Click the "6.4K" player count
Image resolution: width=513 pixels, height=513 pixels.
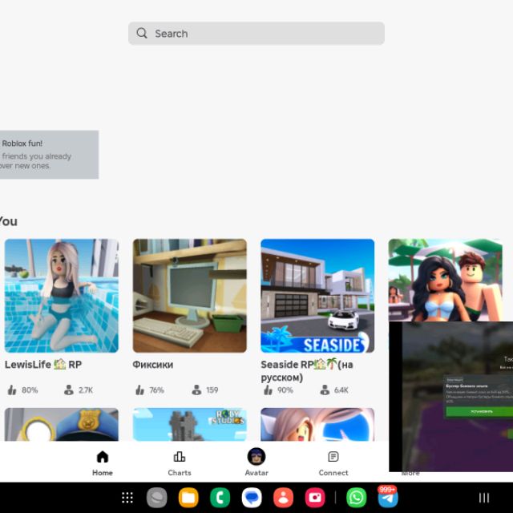[x=341, y=390]
